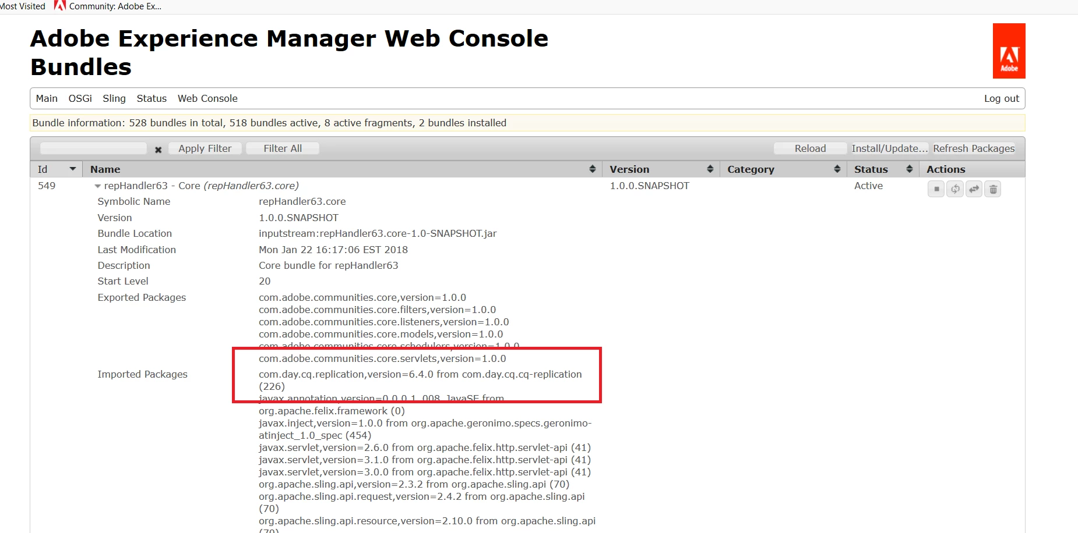Select the com.day.cq.replication imported package line
Viewport: 1078px width, 533px height.
[x=420, y=380]
